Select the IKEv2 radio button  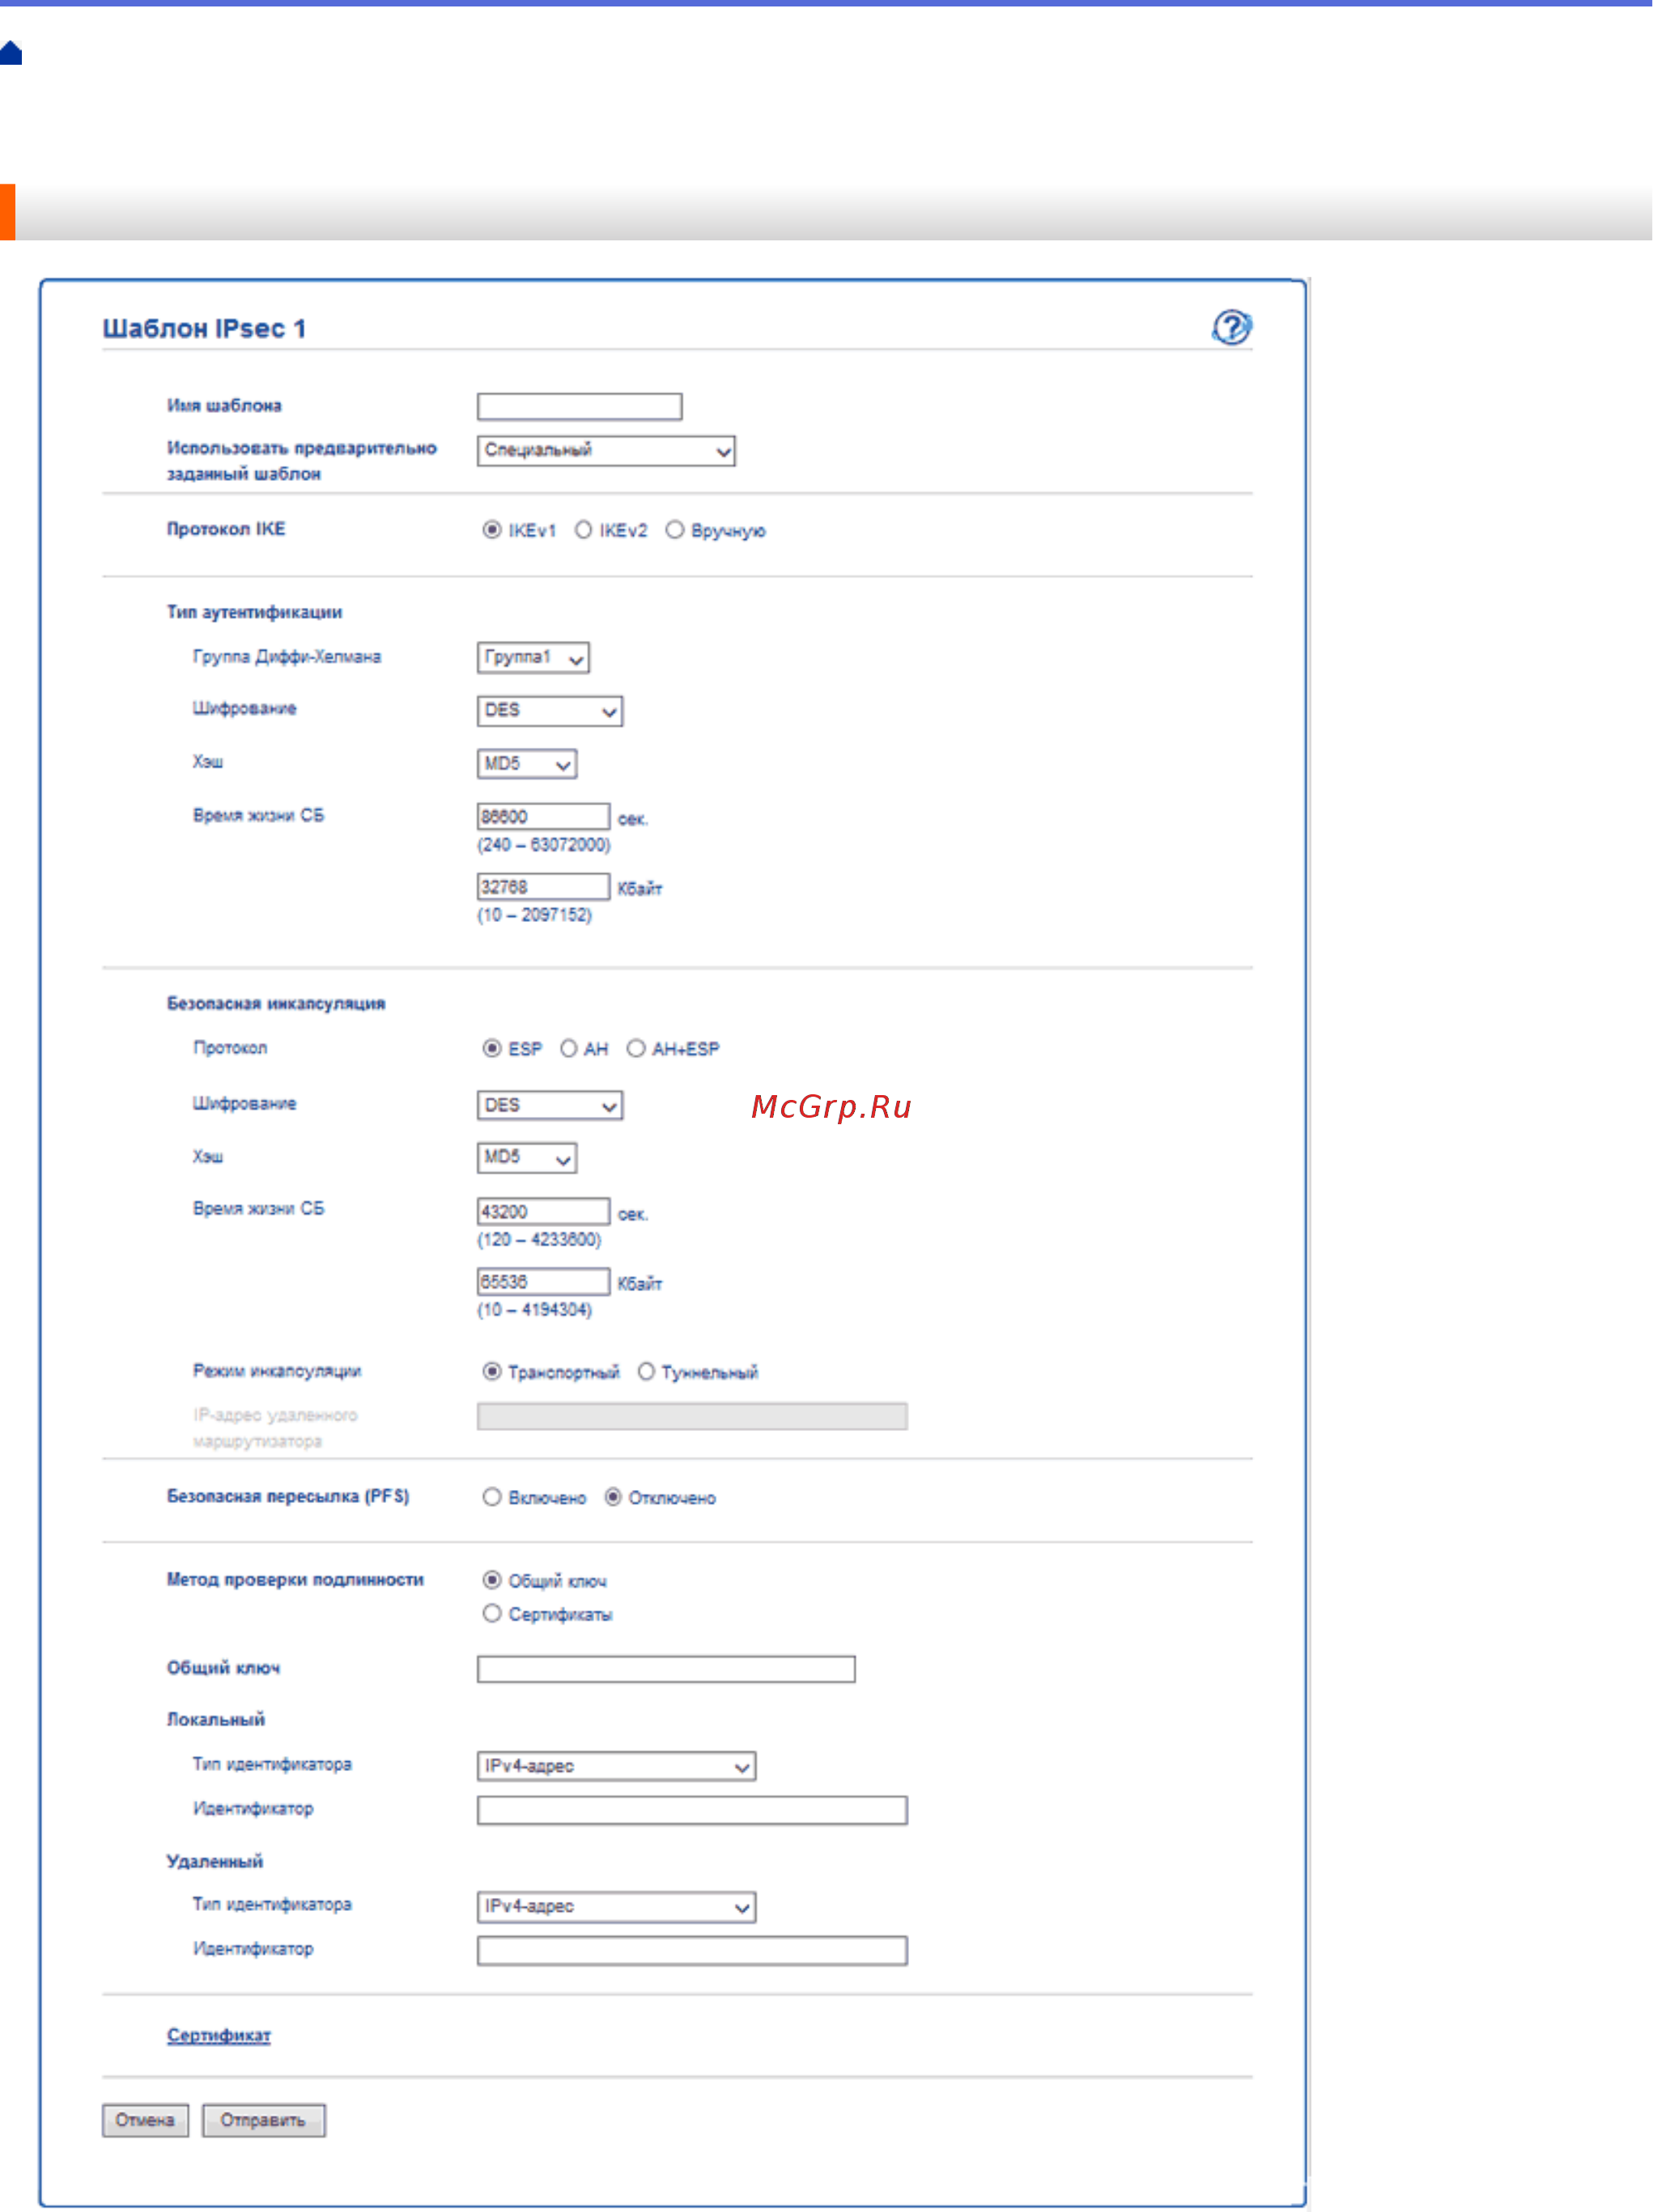[x=583, y=530]
